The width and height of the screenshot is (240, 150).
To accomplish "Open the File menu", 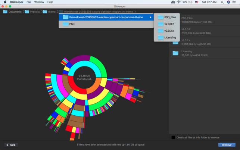I will pyautogui.click(x=29, y=2).
